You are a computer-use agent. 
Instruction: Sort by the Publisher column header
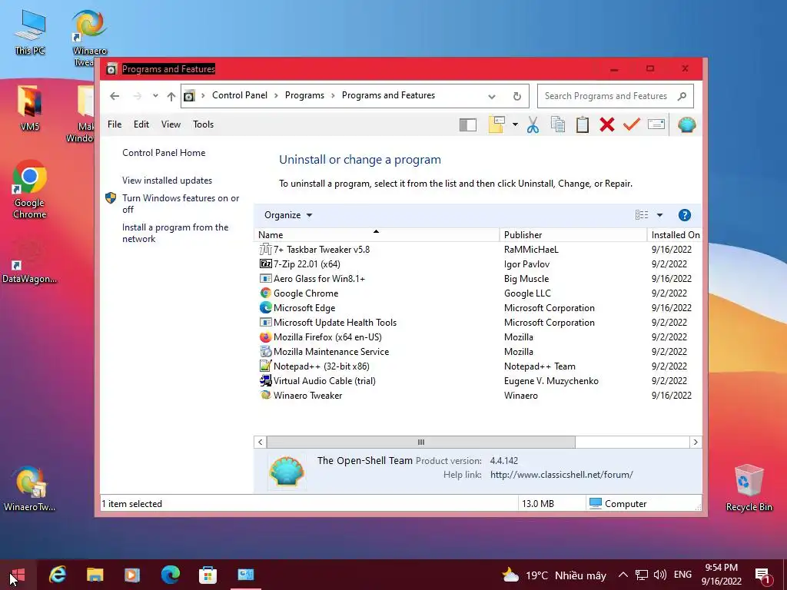pyautogui.click(x=573, y=235)
